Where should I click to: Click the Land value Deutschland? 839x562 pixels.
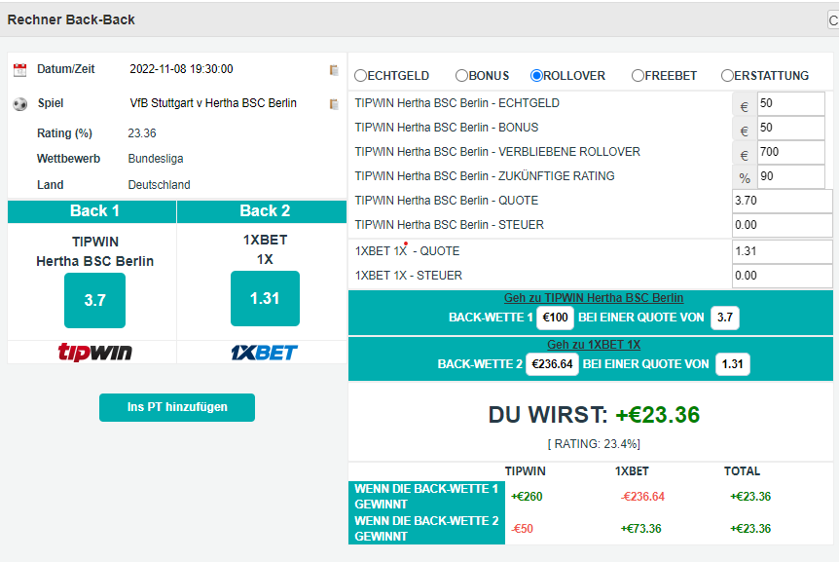click(159, 185)
